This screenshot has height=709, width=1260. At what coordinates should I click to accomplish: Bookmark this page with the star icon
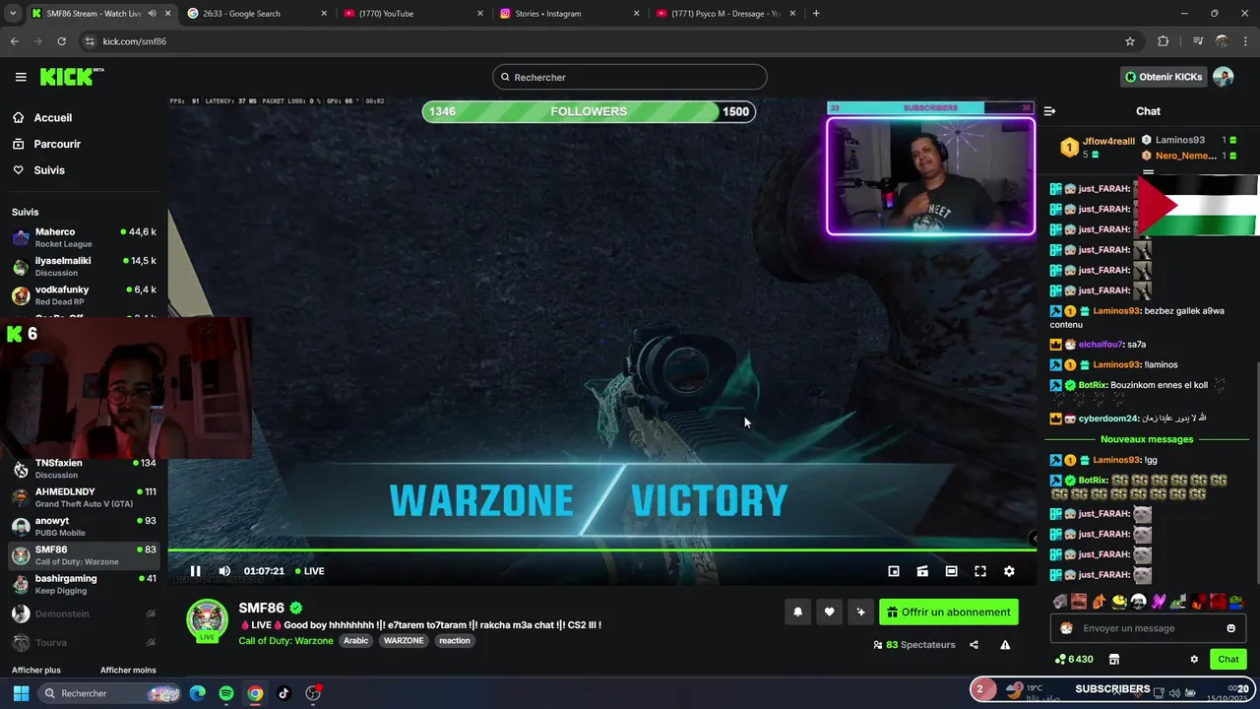click(x=1130, y=41)
